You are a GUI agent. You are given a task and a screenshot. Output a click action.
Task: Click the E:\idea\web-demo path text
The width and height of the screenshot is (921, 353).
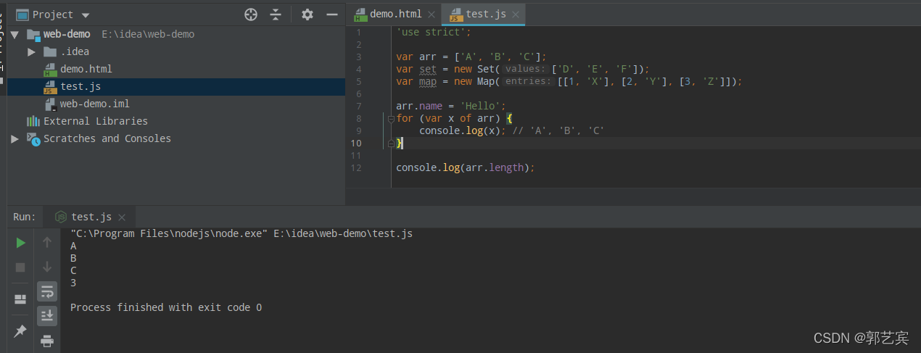click(148, 34)
